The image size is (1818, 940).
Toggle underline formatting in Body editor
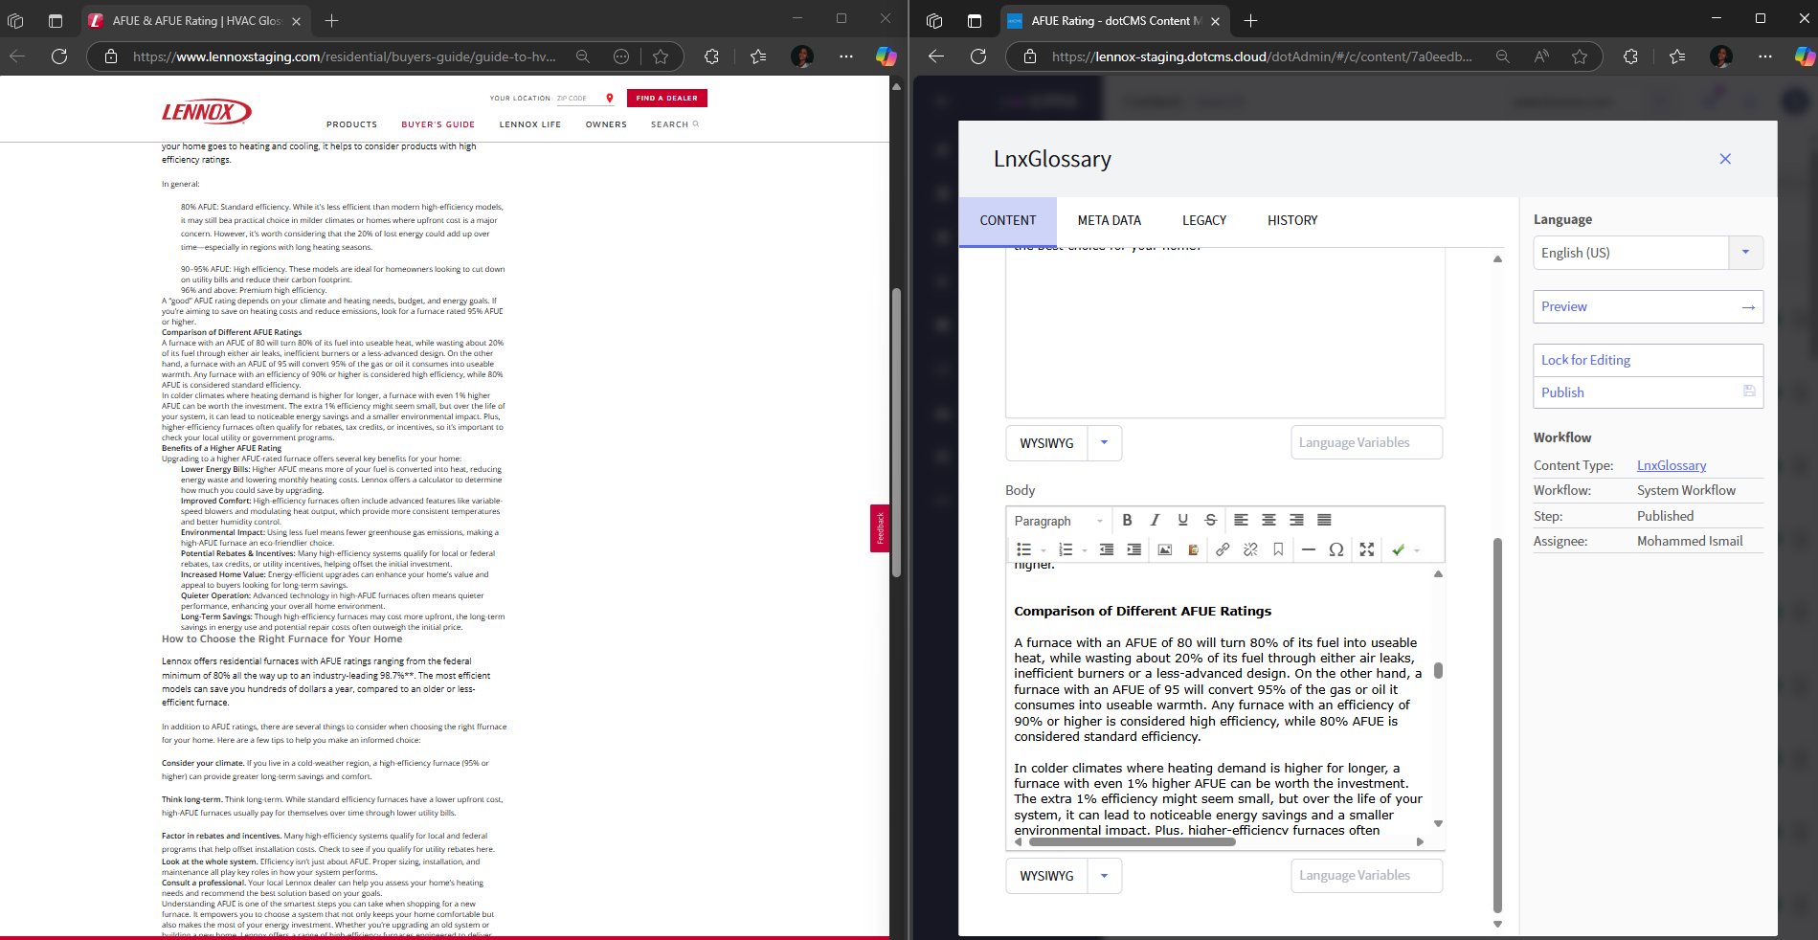1182,520
